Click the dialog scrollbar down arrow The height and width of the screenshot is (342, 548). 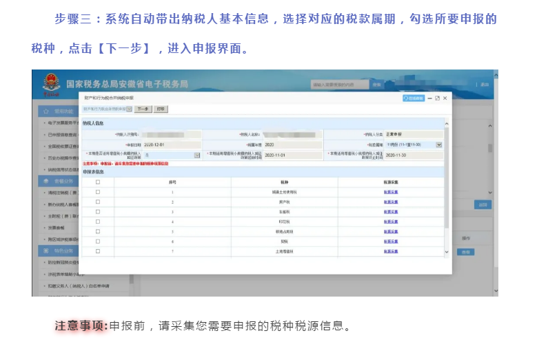(447, 252)
